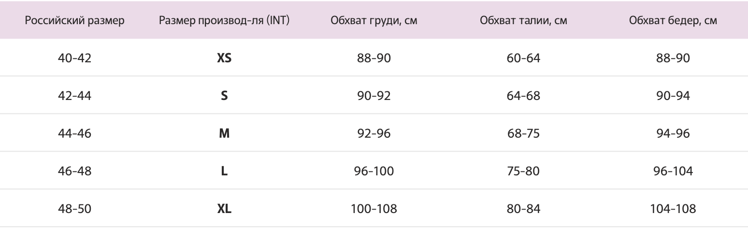Select the Обхват талии, см header
The image size is (748, 228).
[x=523, y=21]
